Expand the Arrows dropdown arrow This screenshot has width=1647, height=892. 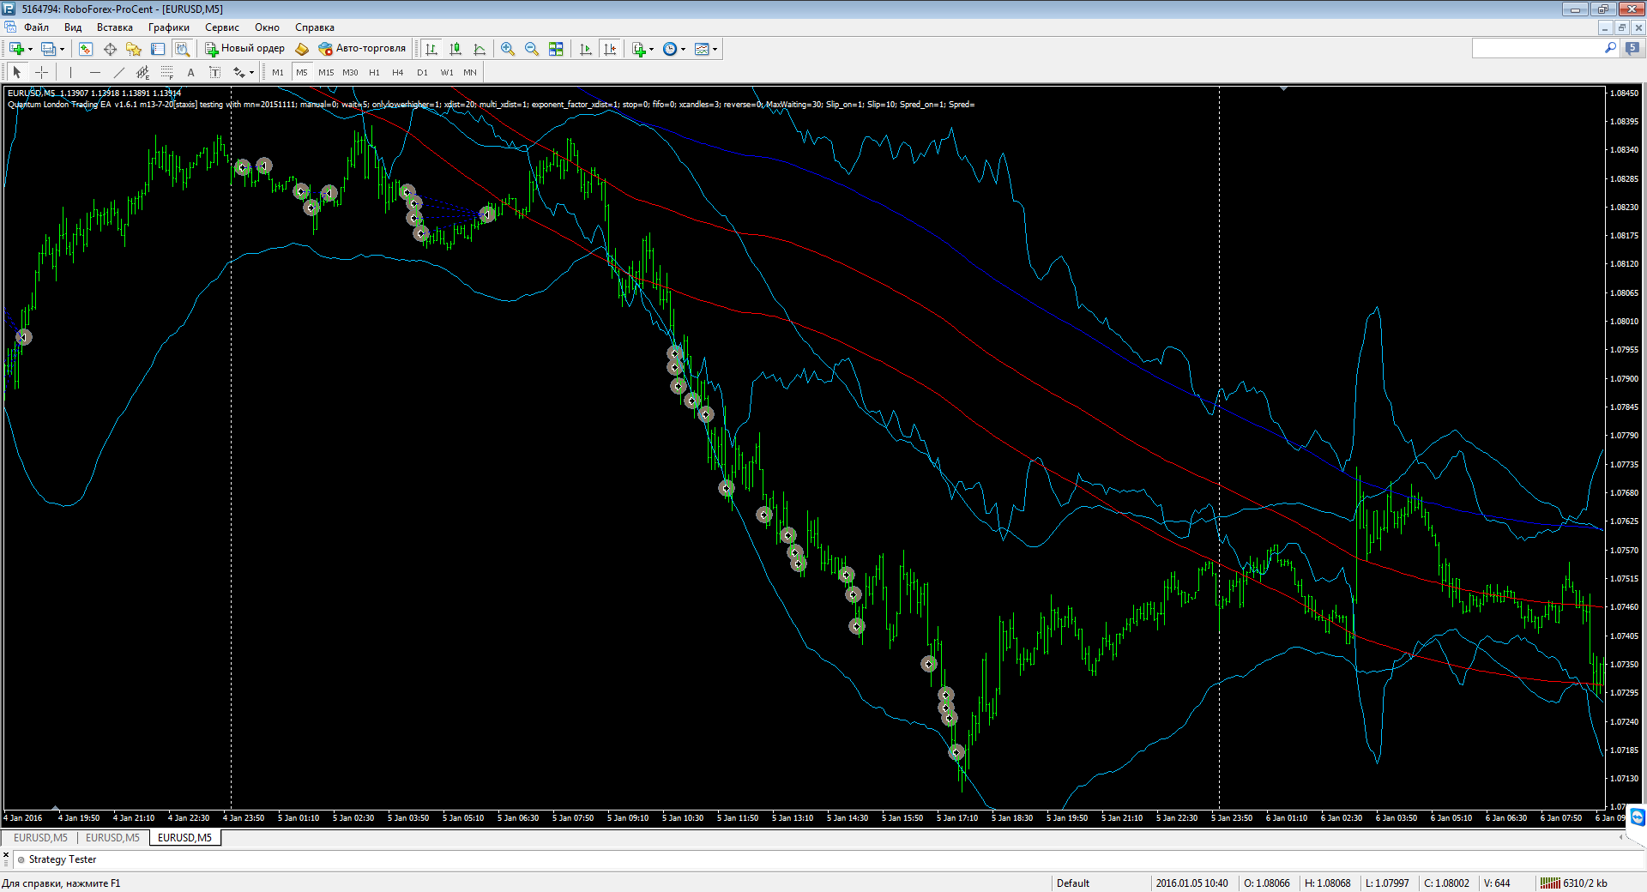click(x=251, y=72)
